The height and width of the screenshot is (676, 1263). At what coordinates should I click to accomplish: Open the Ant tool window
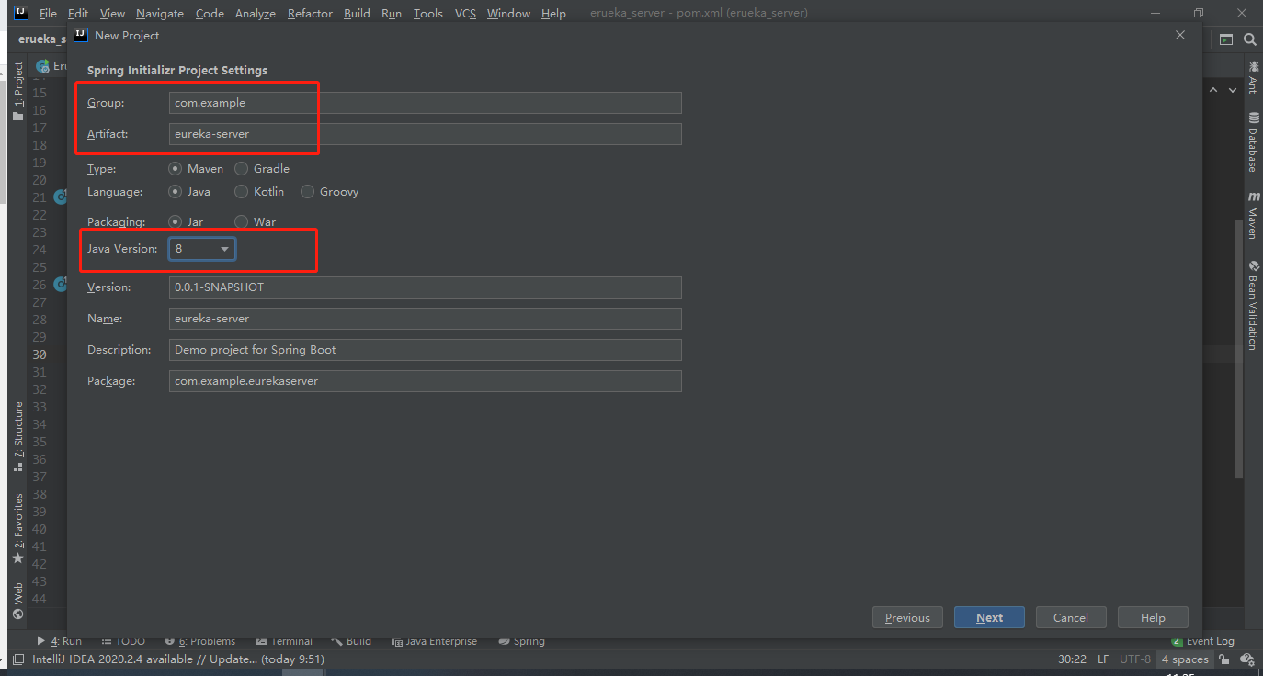tap(1253, 77)
